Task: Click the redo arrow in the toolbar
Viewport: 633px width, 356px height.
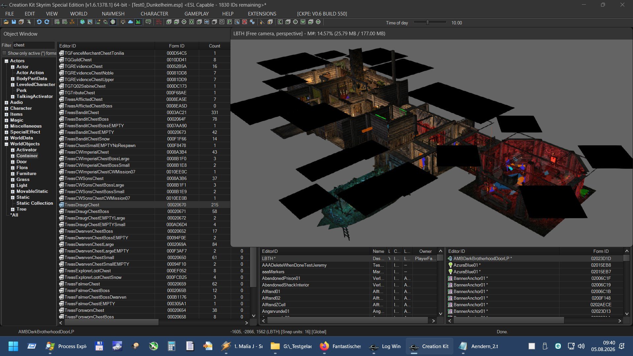Action: pyautogui.click(x=47, y=22)
